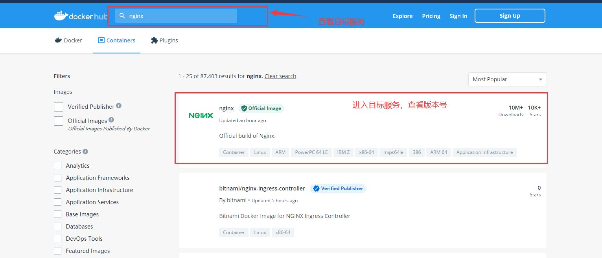Viewport: 602px width, 258px height.
Task: Click the PowerPC 64 LE tag
Action: tap(311, 152)
